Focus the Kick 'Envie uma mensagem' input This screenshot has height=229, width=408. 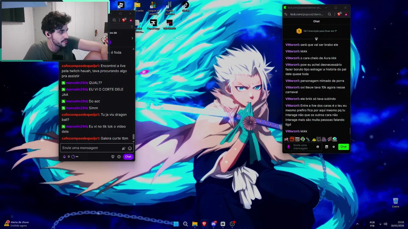(x=303, y=147)
